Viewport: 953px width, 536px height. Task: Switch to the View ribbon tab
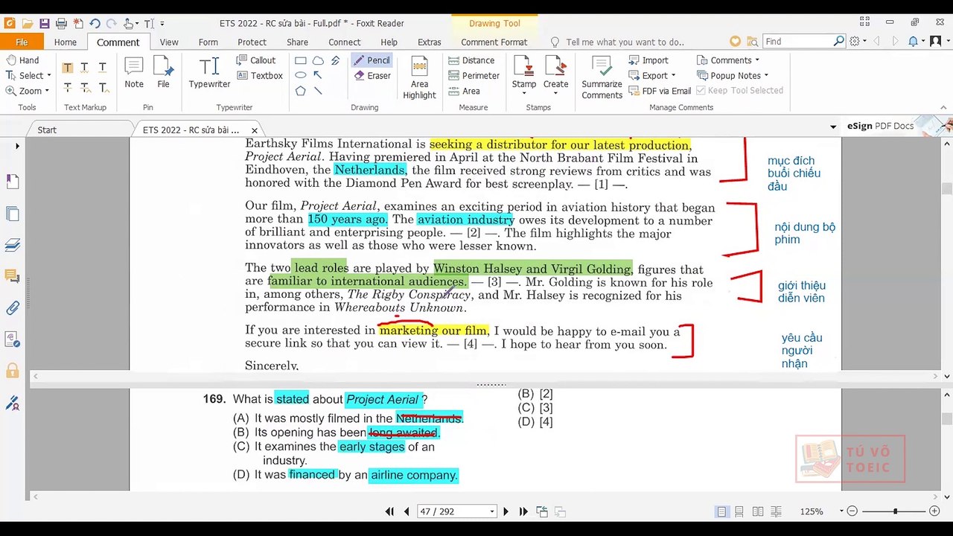coord(169,42)
